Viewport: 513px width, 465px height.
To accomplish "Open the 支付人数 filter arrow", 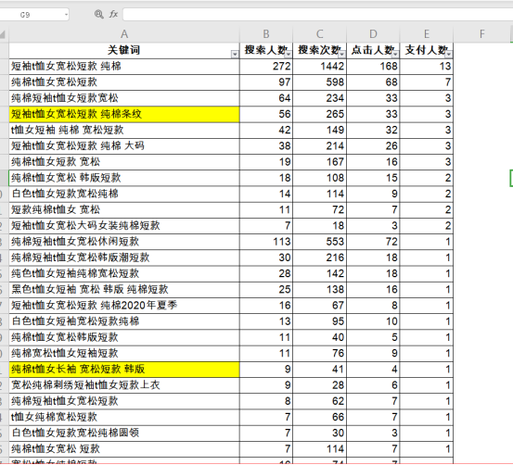I will click(449, 55).
